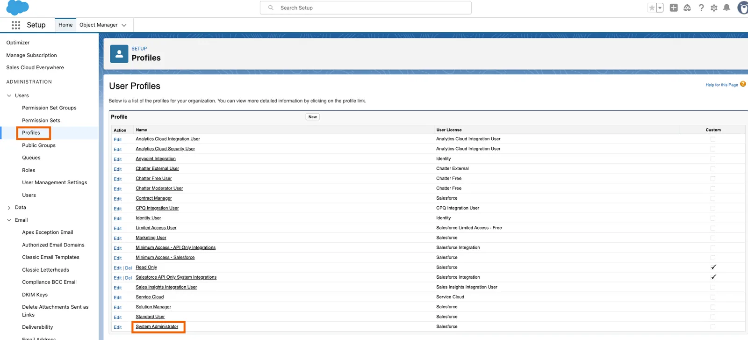748x340 pixels.
Task: Toggle Custom checkbox for Salesforce API Only System Integrations
Action: [x=713, y=277]
